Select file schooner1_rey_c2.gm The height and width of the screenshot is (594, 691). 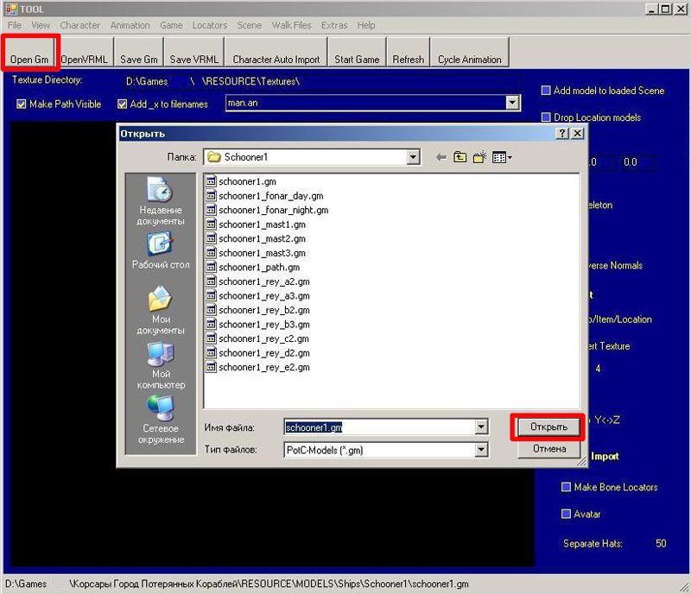(x=257, y=338)
